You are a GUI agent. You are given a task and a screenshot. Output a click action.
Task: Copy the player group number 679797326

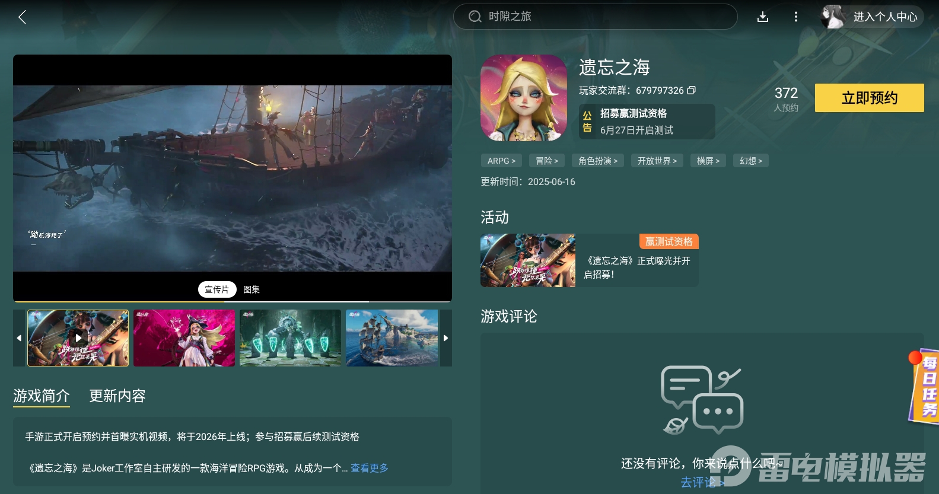(691, 90)
